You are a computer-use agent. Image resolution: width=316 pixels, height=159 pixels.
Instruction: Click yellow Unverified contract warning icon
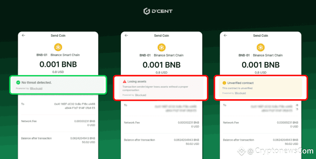(224, 83)
